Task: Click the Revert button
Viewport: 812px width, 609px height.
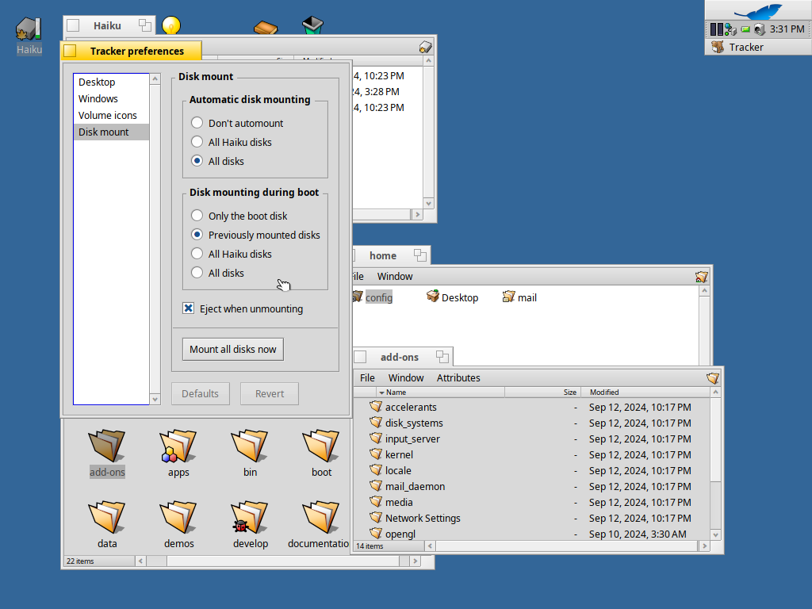Action: click(x=270, y=393)
